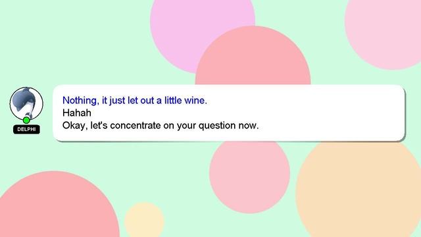421x237 pixels.
Task: Click the green online status dot
Action: [x=26, y=120]
